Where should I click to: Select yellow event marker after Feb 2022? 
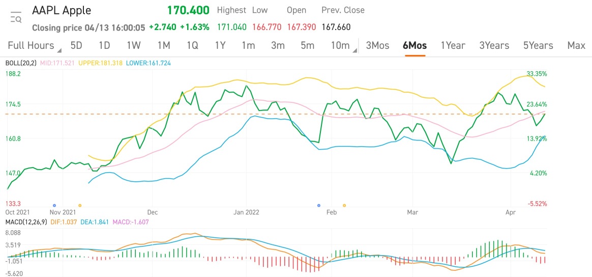(344, 205)
